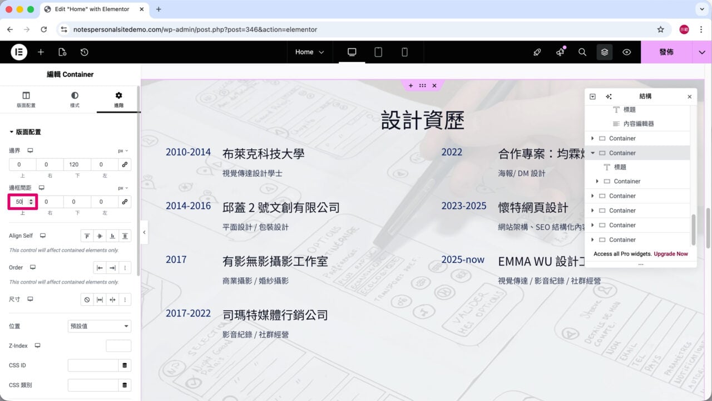Click the responsive device icon beside Z-Index

coord(37,346)
